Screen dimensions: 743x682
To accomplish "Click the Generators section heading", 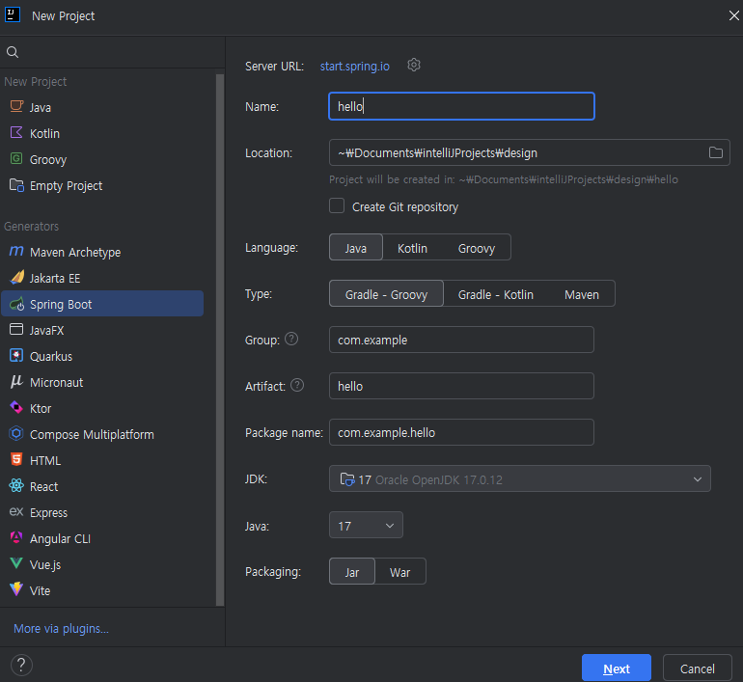I will 31,227.
